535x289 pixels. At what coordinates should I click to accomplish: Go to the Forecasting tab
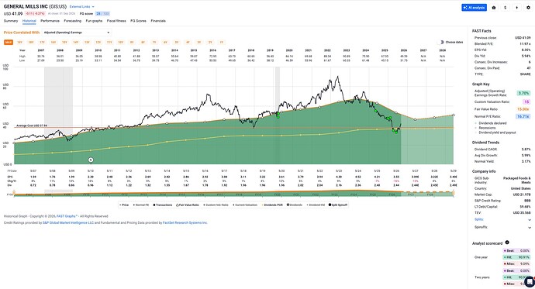[73, 21]
